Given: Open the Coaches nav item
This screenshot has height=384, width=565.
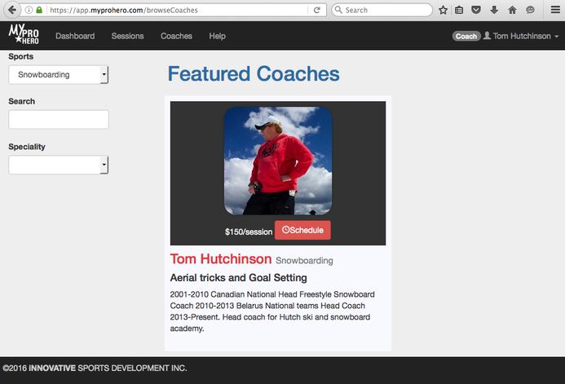Looking at the screenshot, I should (x=176, y=36).
